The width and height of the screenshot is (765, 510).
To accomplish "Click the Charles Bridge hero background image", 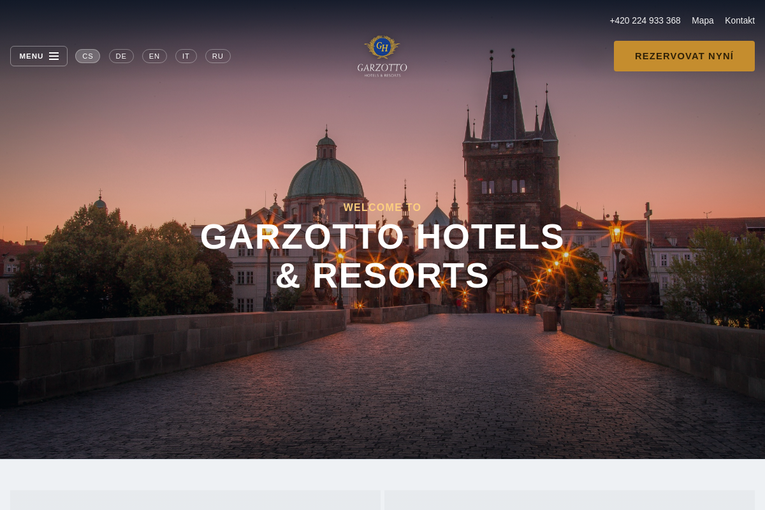I will pyautogui.click(x=382, y=382).
